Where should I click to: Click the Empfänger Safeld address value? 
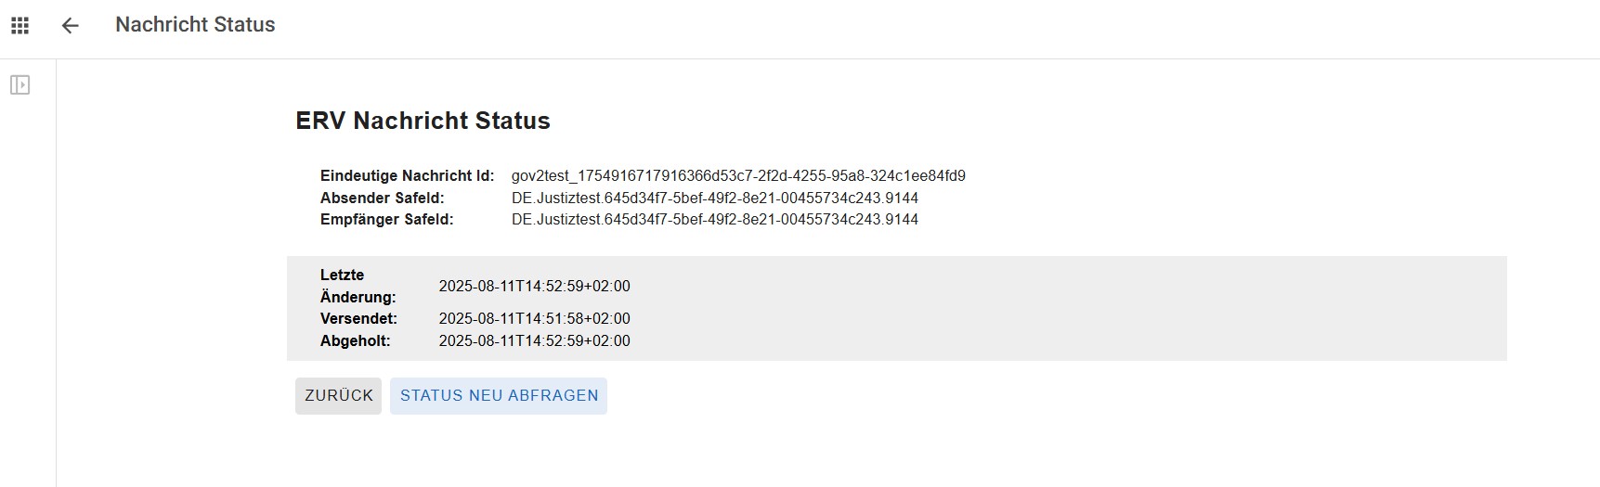pyautogui.click(x=714, y=220)
